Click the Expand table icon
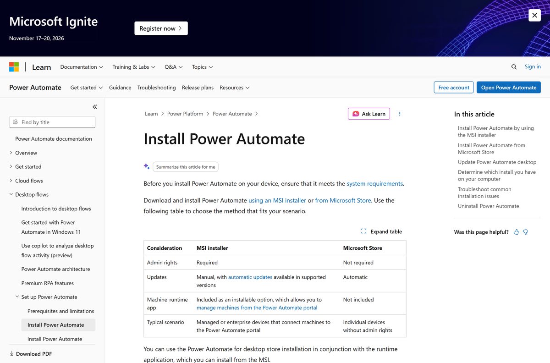The width and height of the screenshot is (550, 363). point(363,231)
